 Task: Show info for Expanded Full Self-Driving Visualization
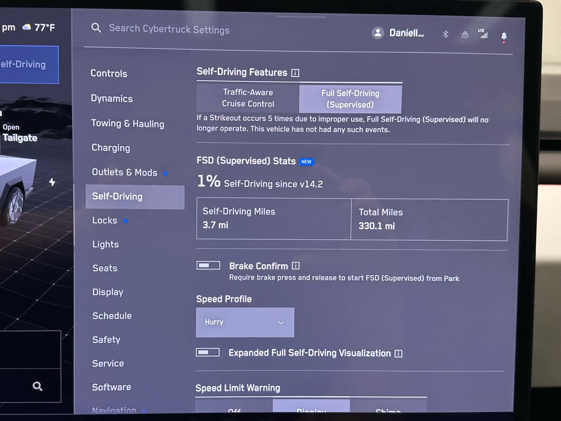pos(398,353)
